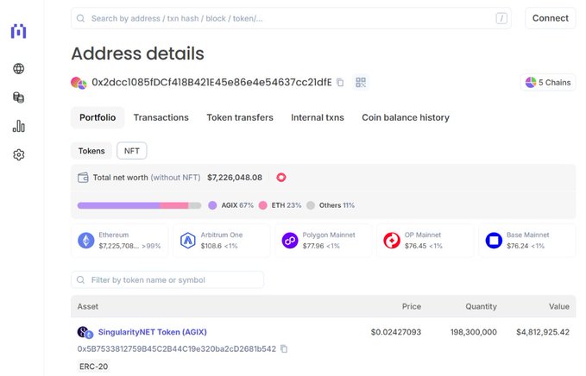
Task: Click the address 0x2dcc1085fDCf418B421E45e86e4e54637cc21dfE
Action: (x=211, y=82)
